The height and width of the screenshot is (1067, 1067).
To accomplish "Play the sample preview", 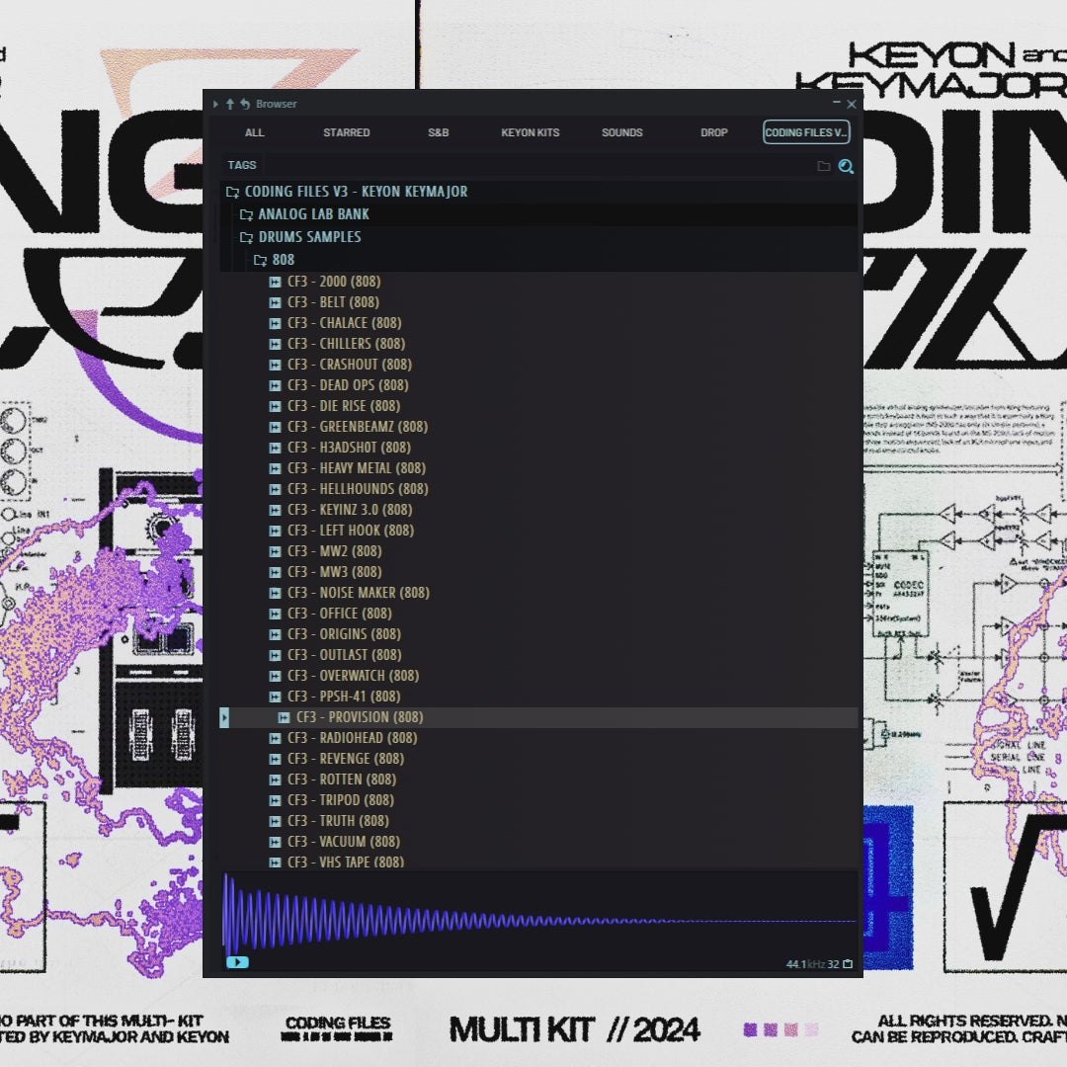I will pos(236,961).
